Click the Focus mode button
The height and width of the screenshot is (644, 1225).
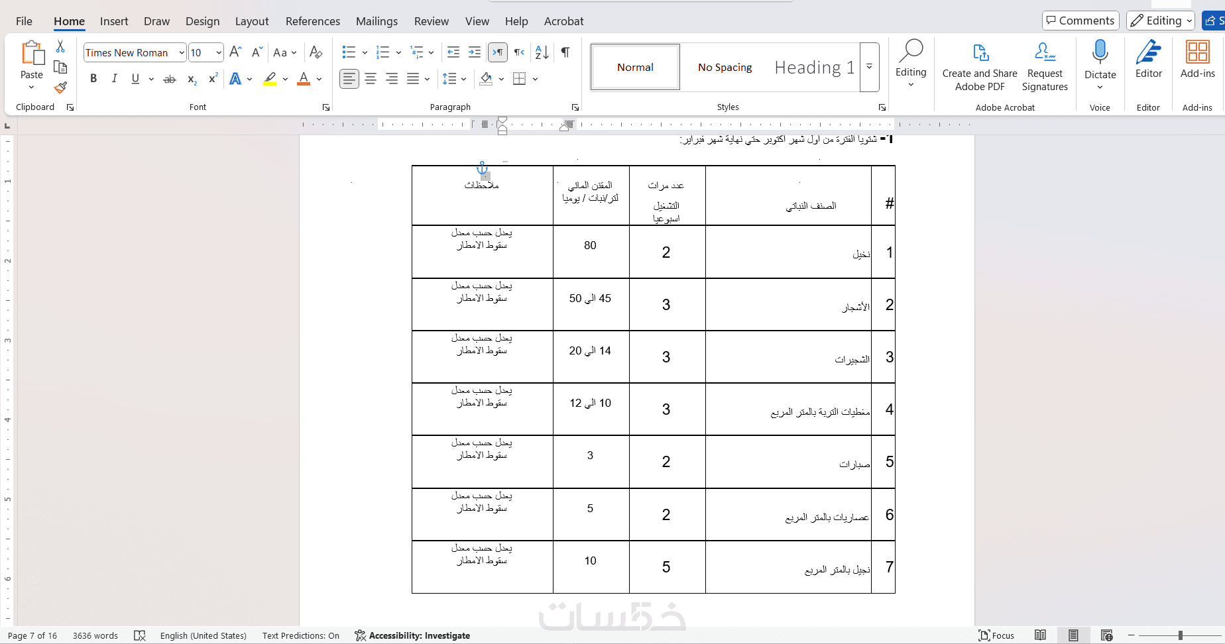coord(996,635)
